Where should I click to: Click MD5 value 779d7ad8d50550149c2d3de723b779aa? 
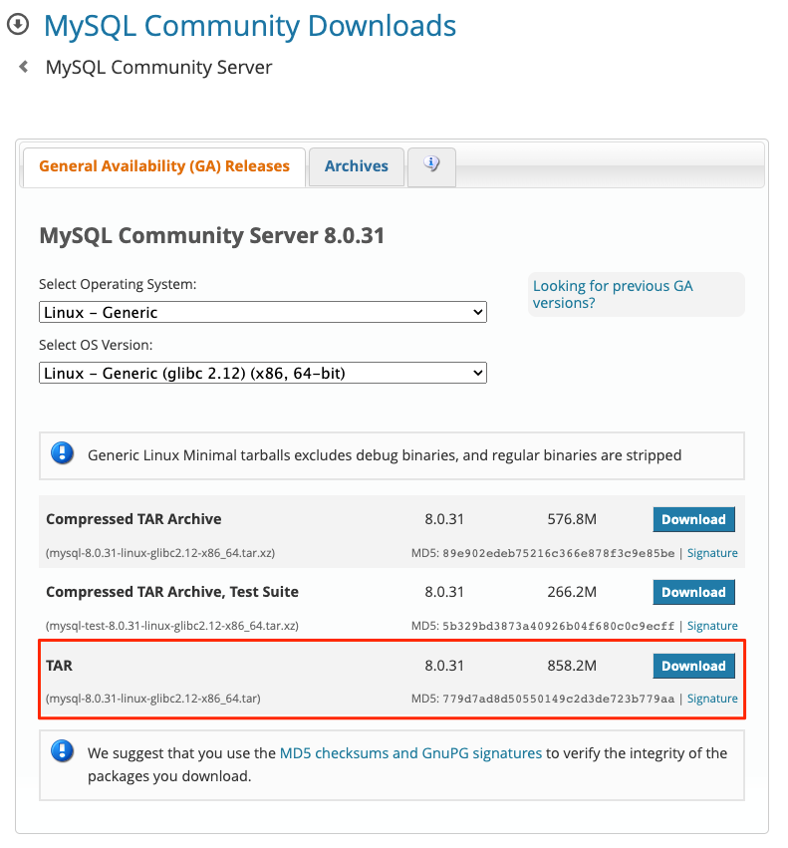point(558,699)
